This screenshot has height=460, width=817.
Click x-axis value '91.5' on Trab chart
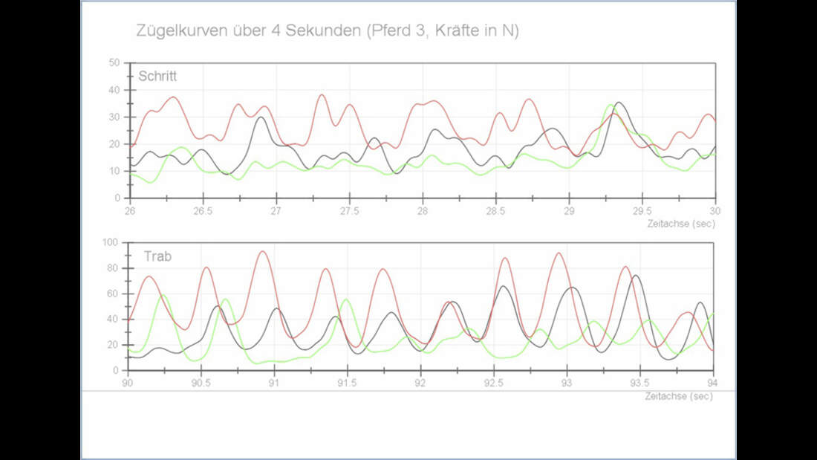[x=347, y=383]
